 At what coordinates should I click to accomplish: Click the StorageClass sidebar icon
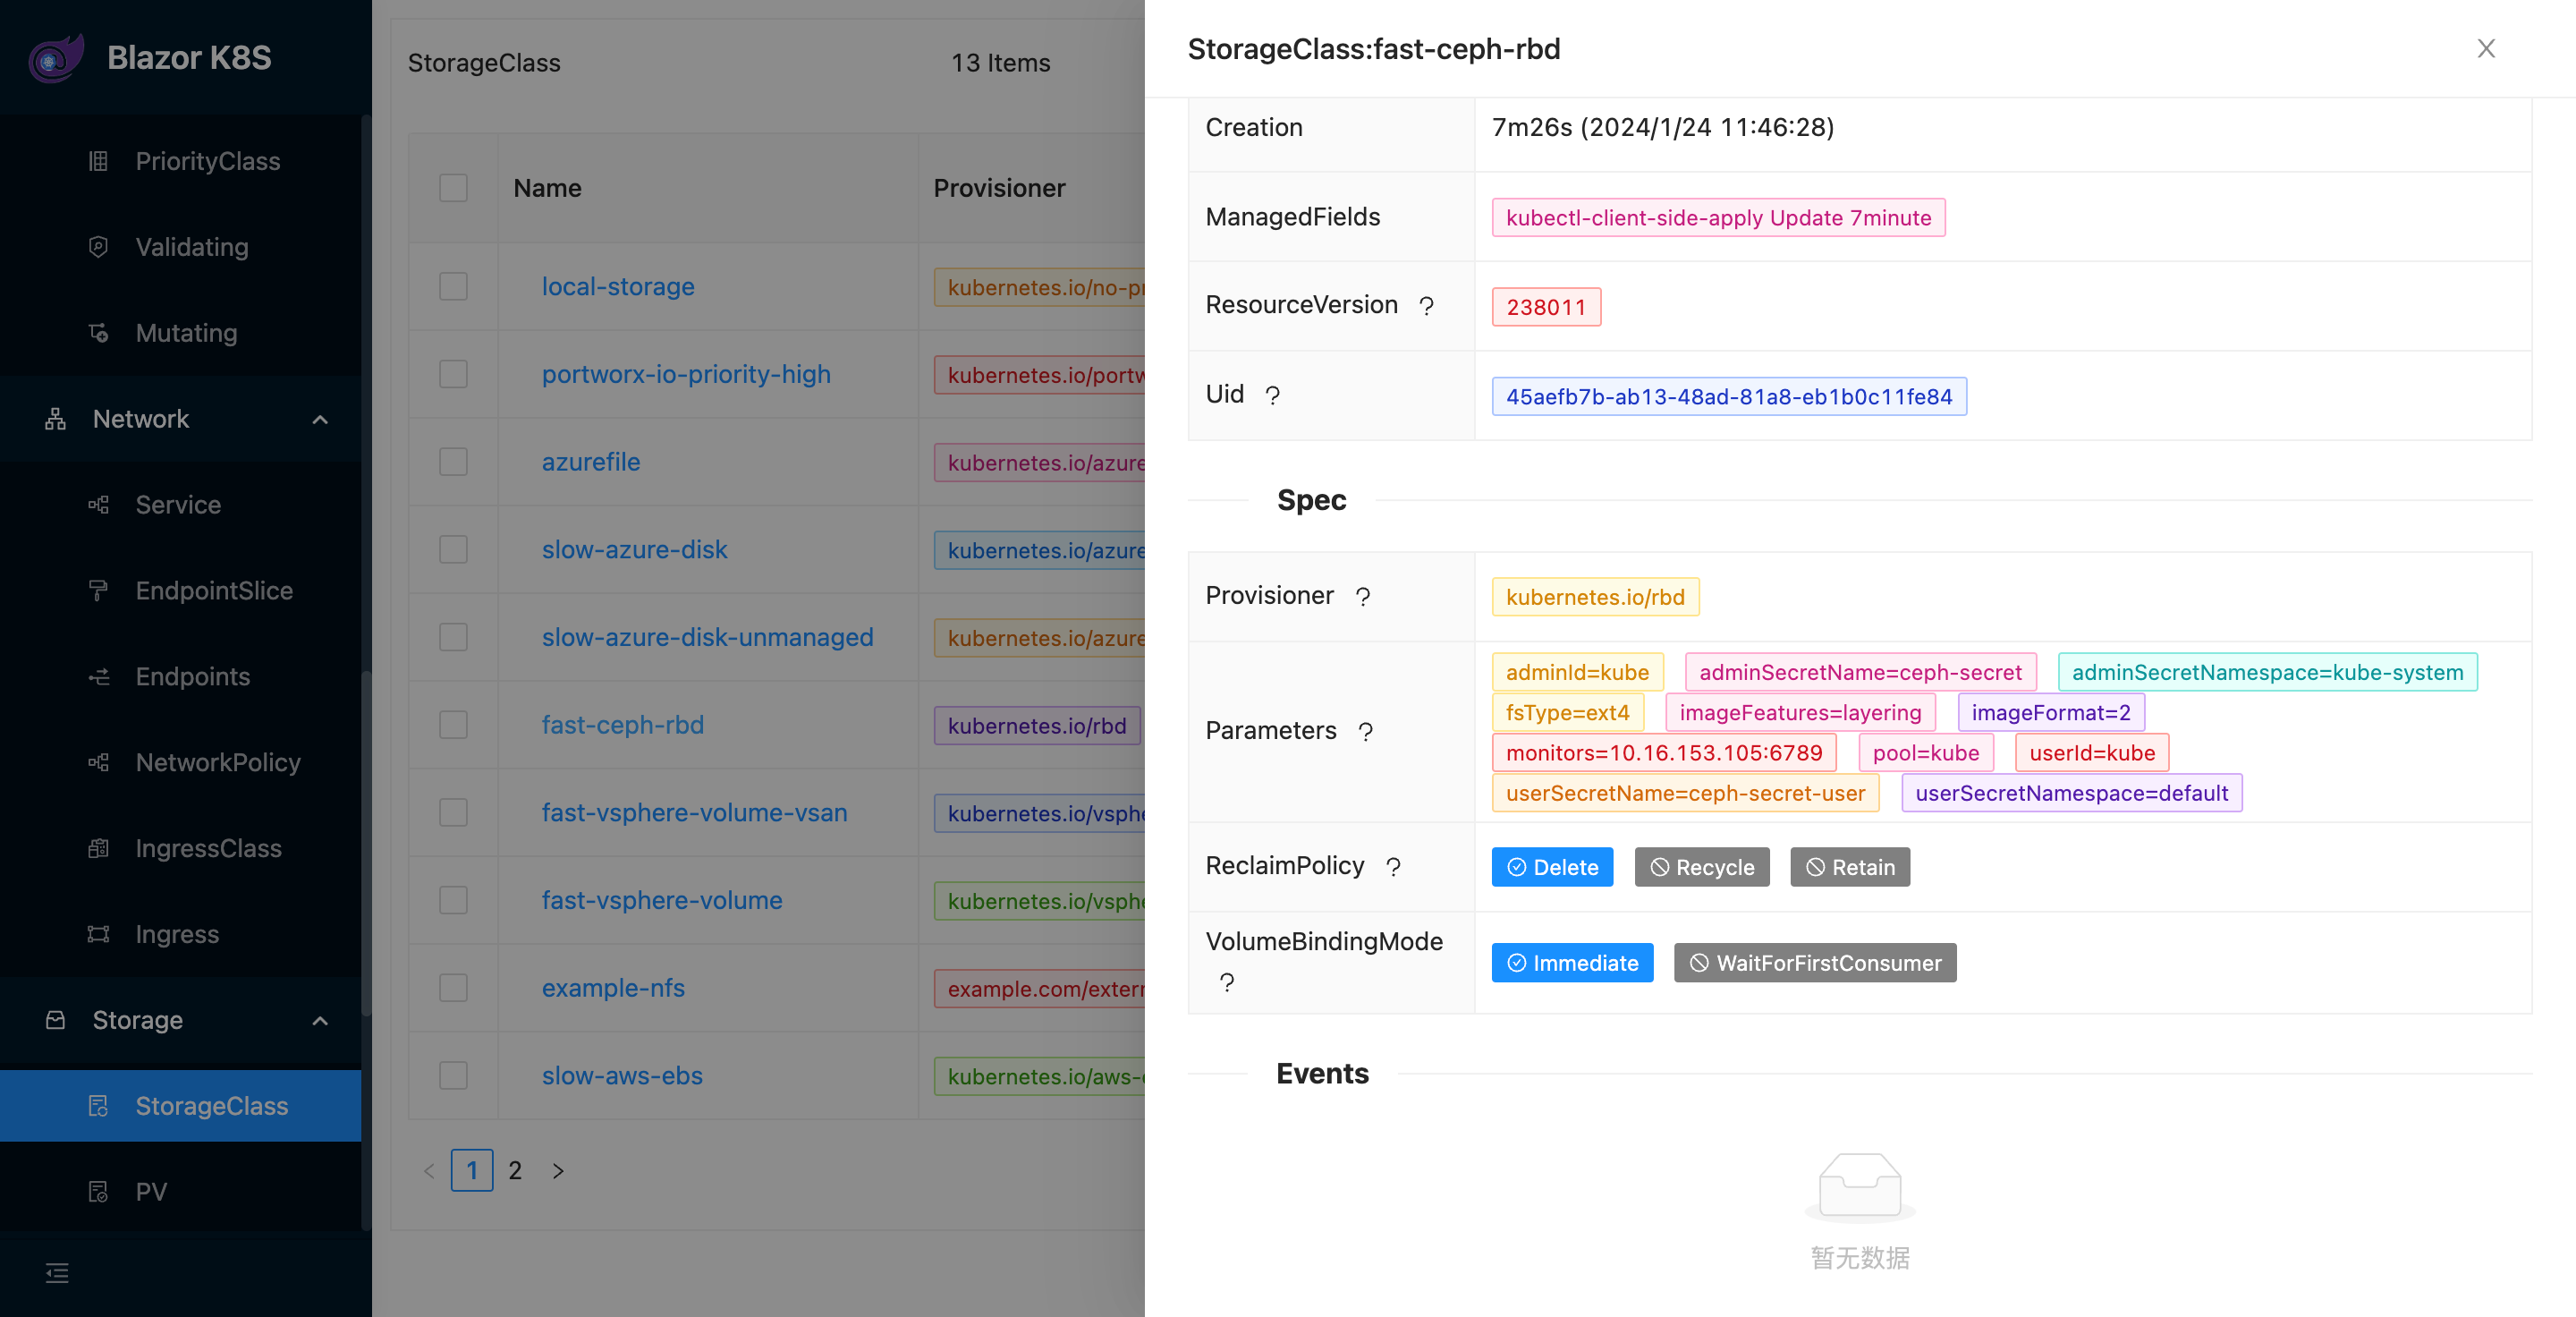click(x=97, y=1105)
